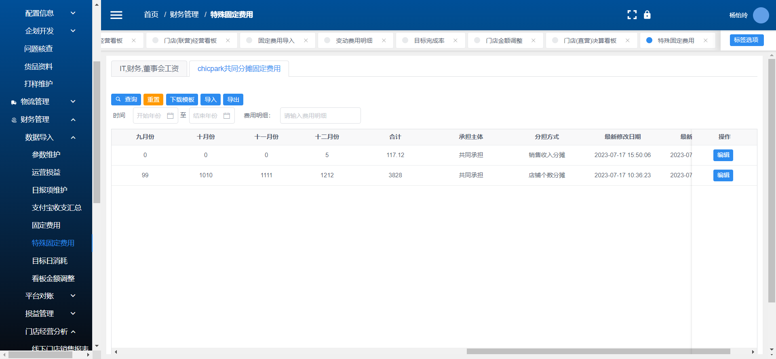The height and width of the screenshot is (359, 776).
Task: Click the user avatar for 杨怡玲
Action: (x=761, y=15)
